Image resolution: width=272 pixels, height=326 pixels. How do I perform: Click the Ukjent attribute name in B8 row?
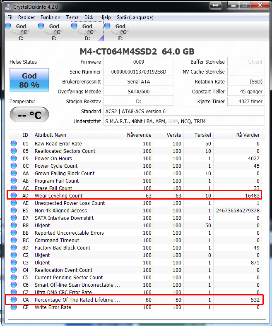[x=42, y=225]
